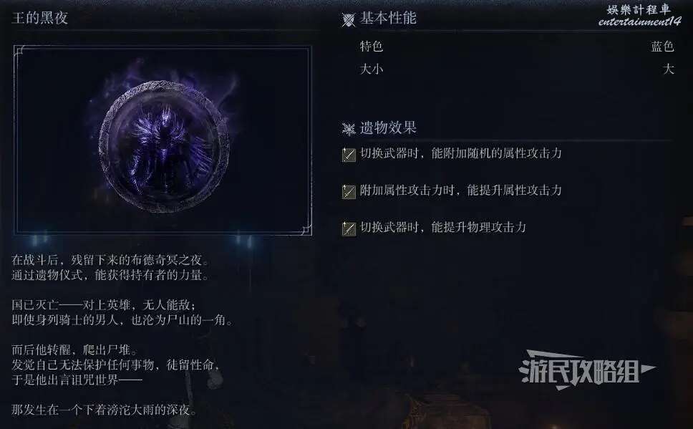The image size is (693, 429).
Task: Select the 大小 attribute row label
Action: click(x=372, y=69)
